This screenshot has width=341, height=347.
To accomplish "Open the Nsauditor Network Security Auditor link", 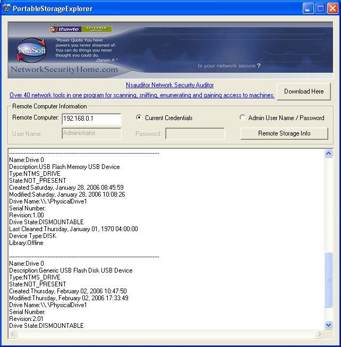I will coord(169,85).
